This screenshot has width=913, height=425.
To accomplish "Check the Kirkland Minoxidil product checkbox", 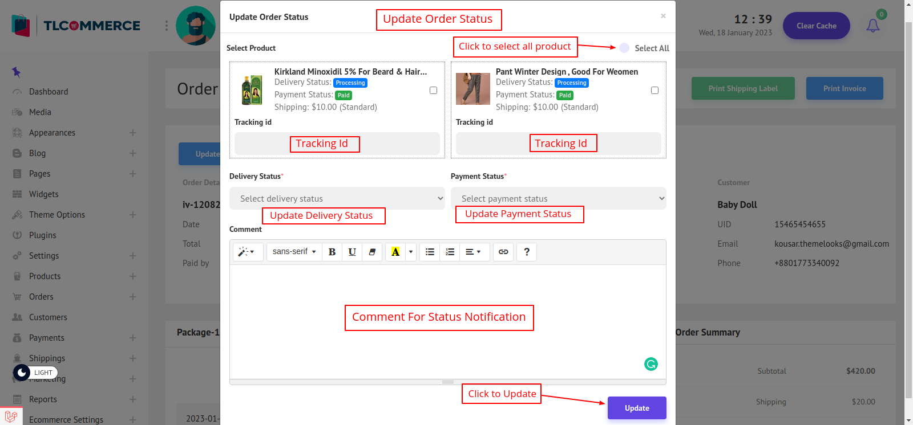I will [x=433, y=91].
